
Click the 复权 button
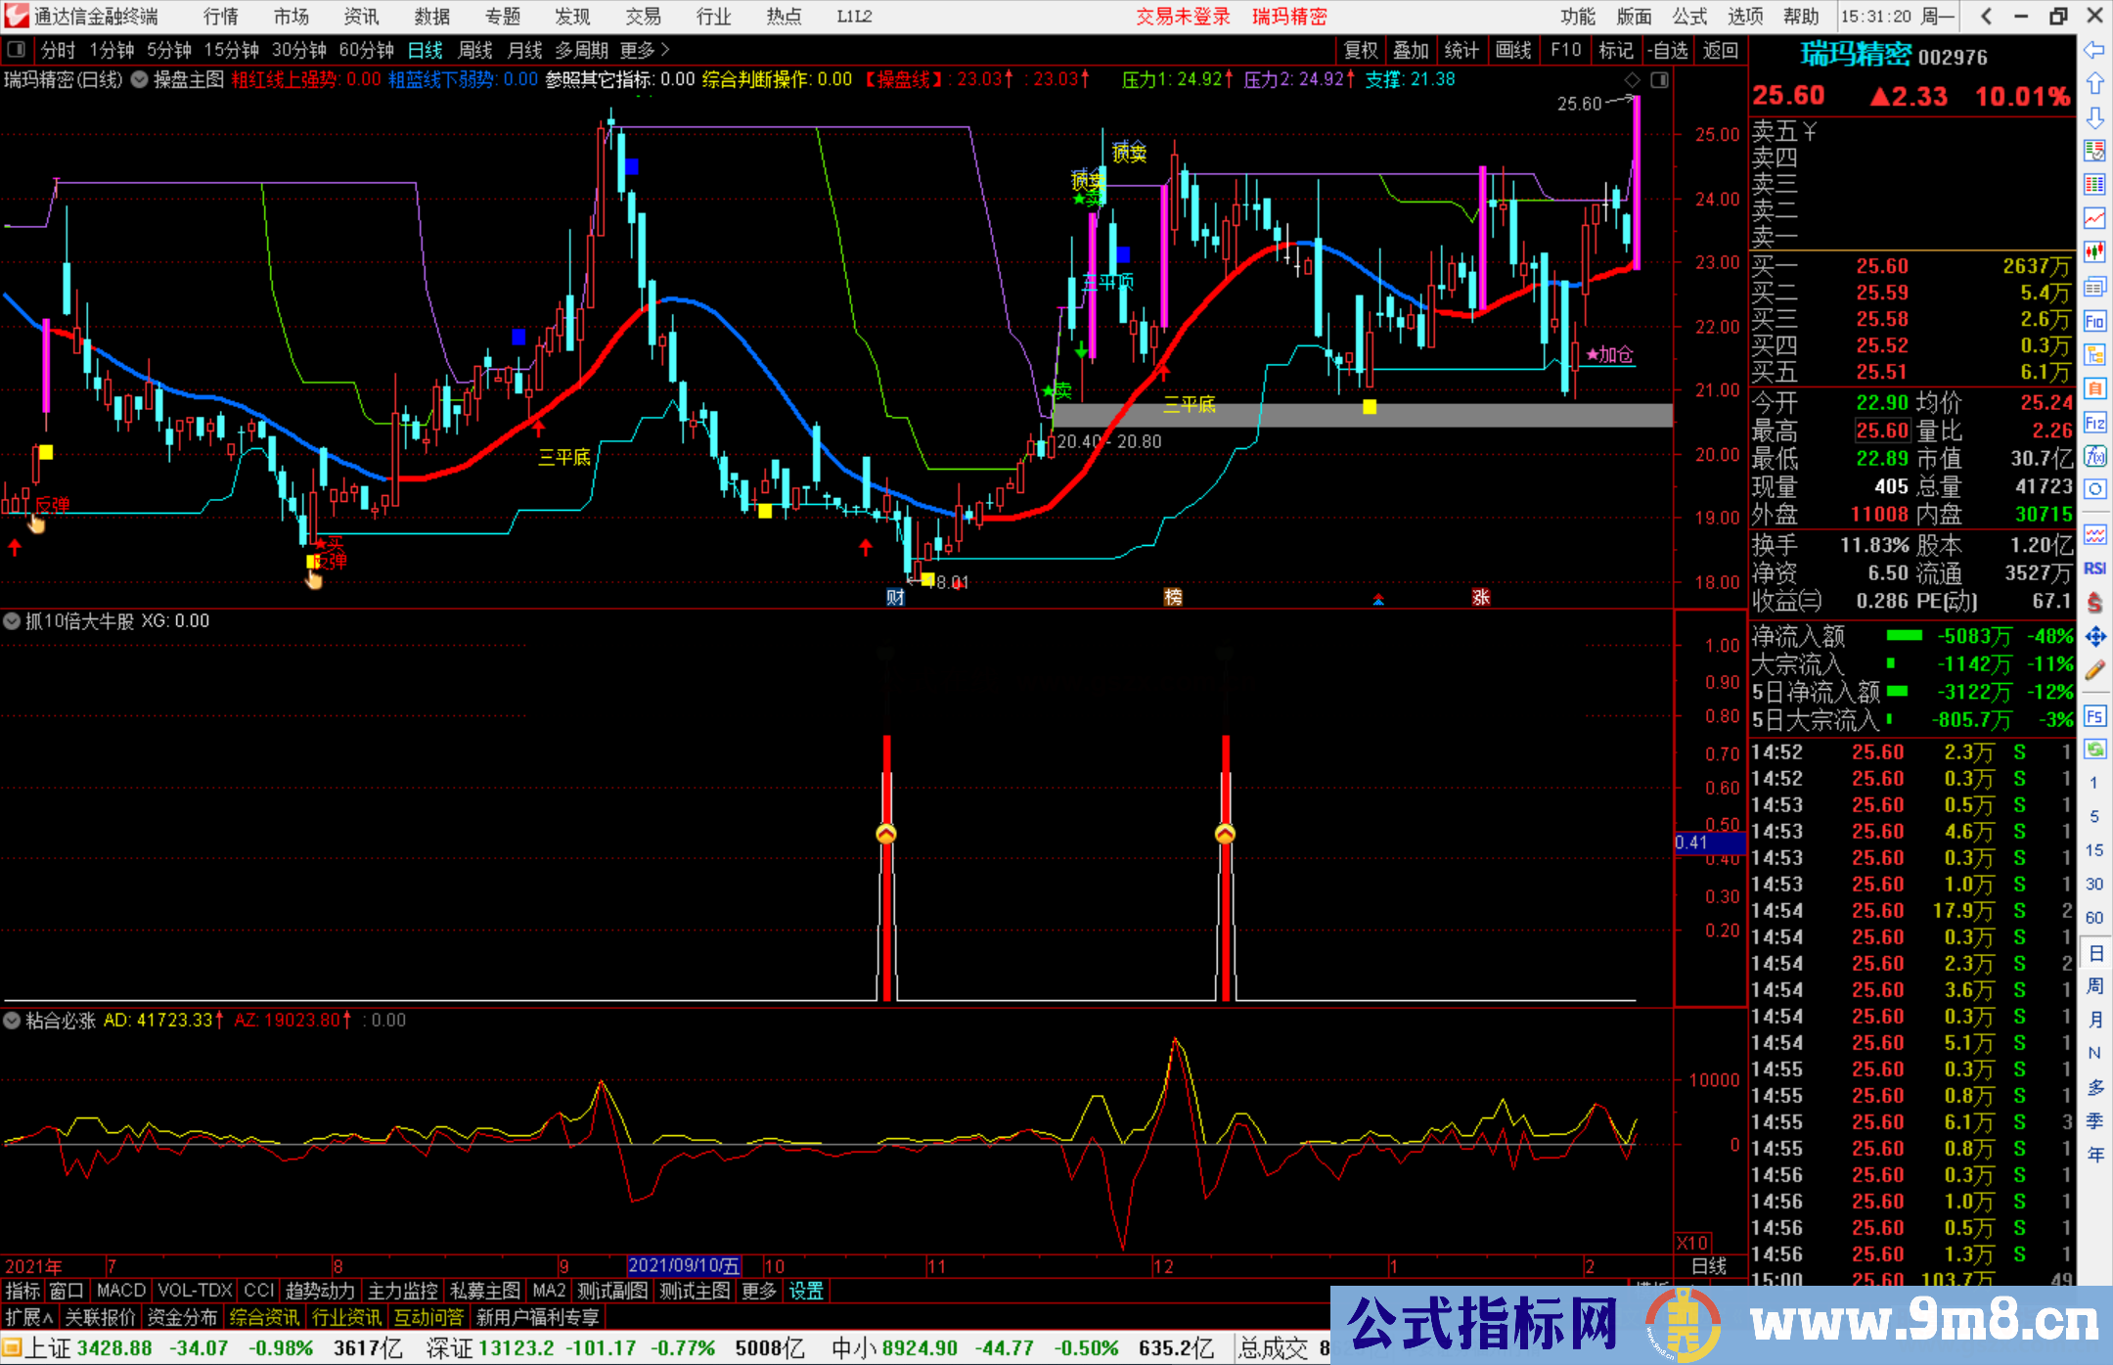pyautogui.click(x=1360, y=50)
